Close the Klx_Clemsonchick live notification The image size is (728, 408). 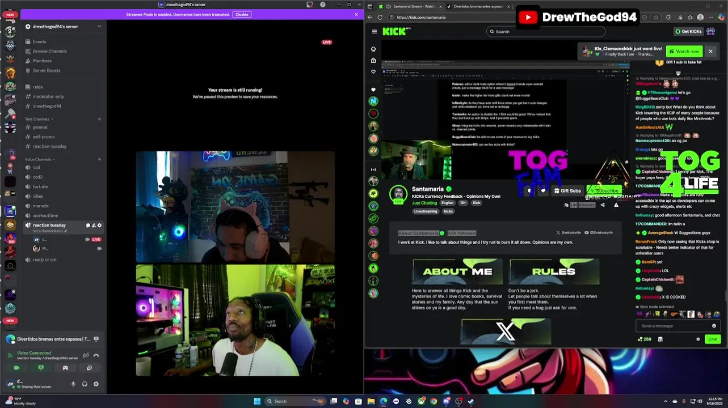tap(710, 52)
